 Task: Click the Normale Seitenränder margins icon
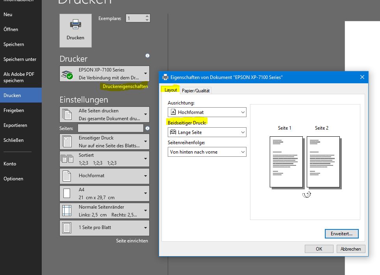point(67,211)
